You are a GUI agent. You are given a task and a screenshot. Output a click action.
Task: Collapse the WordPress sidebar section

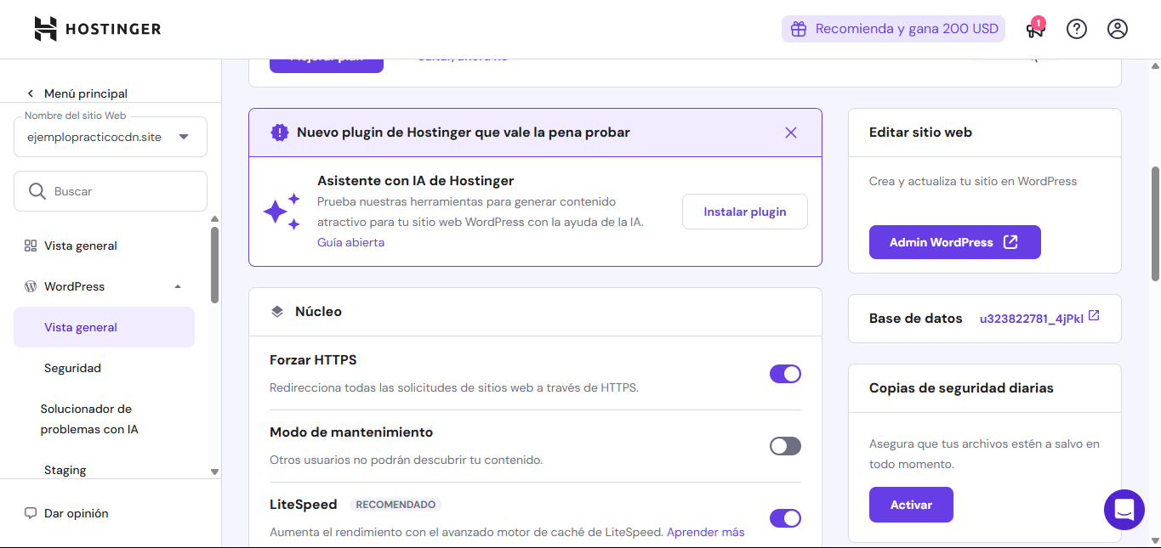(178, 286)
